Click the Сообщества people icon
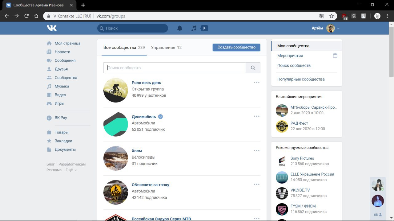This screenshot has width=394, height=221. (49, 78)
